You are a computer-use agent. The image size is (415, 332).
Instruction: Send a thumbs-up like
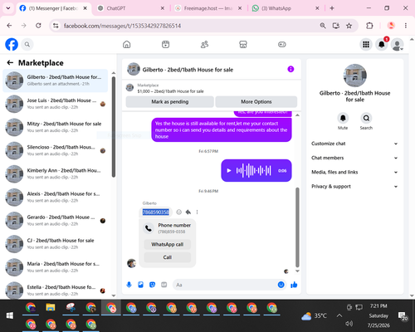coord(294,285)
